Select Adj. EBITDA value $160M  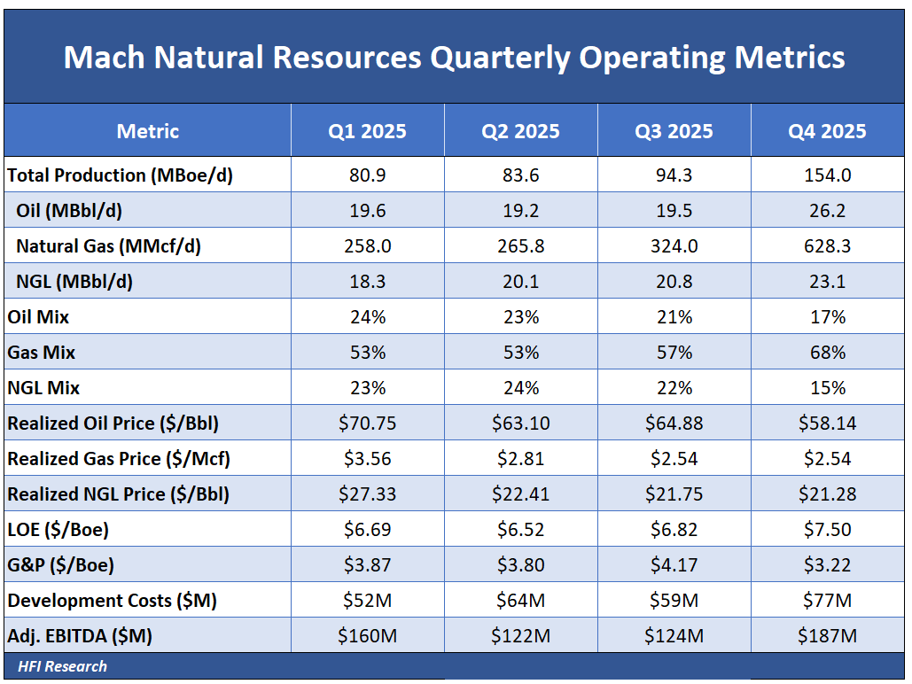tap(367, 636)
